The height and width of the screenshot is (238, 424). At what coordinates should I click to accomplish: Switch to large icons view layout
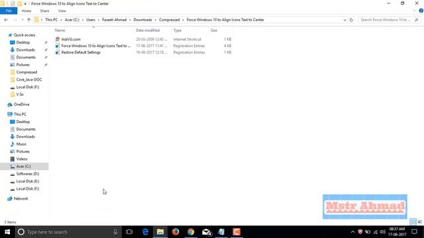(x=419, y=222)
